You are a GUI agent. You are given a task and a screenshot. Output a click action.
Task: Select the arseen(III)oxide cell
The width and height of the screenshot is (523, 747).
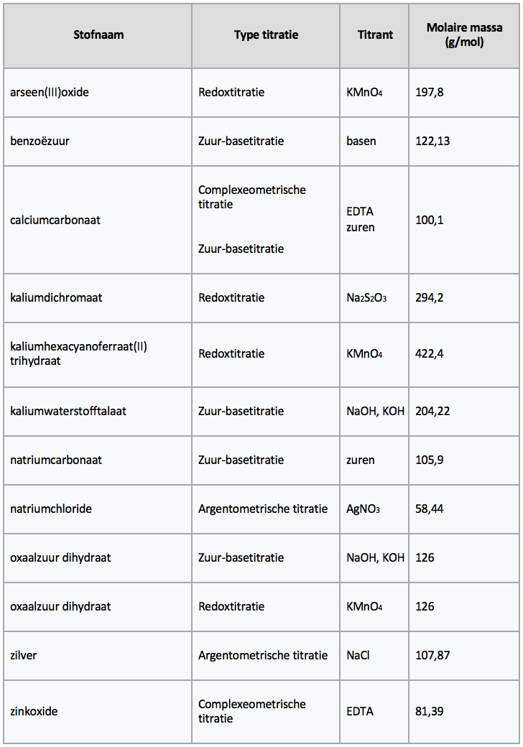tap(50, 92)
